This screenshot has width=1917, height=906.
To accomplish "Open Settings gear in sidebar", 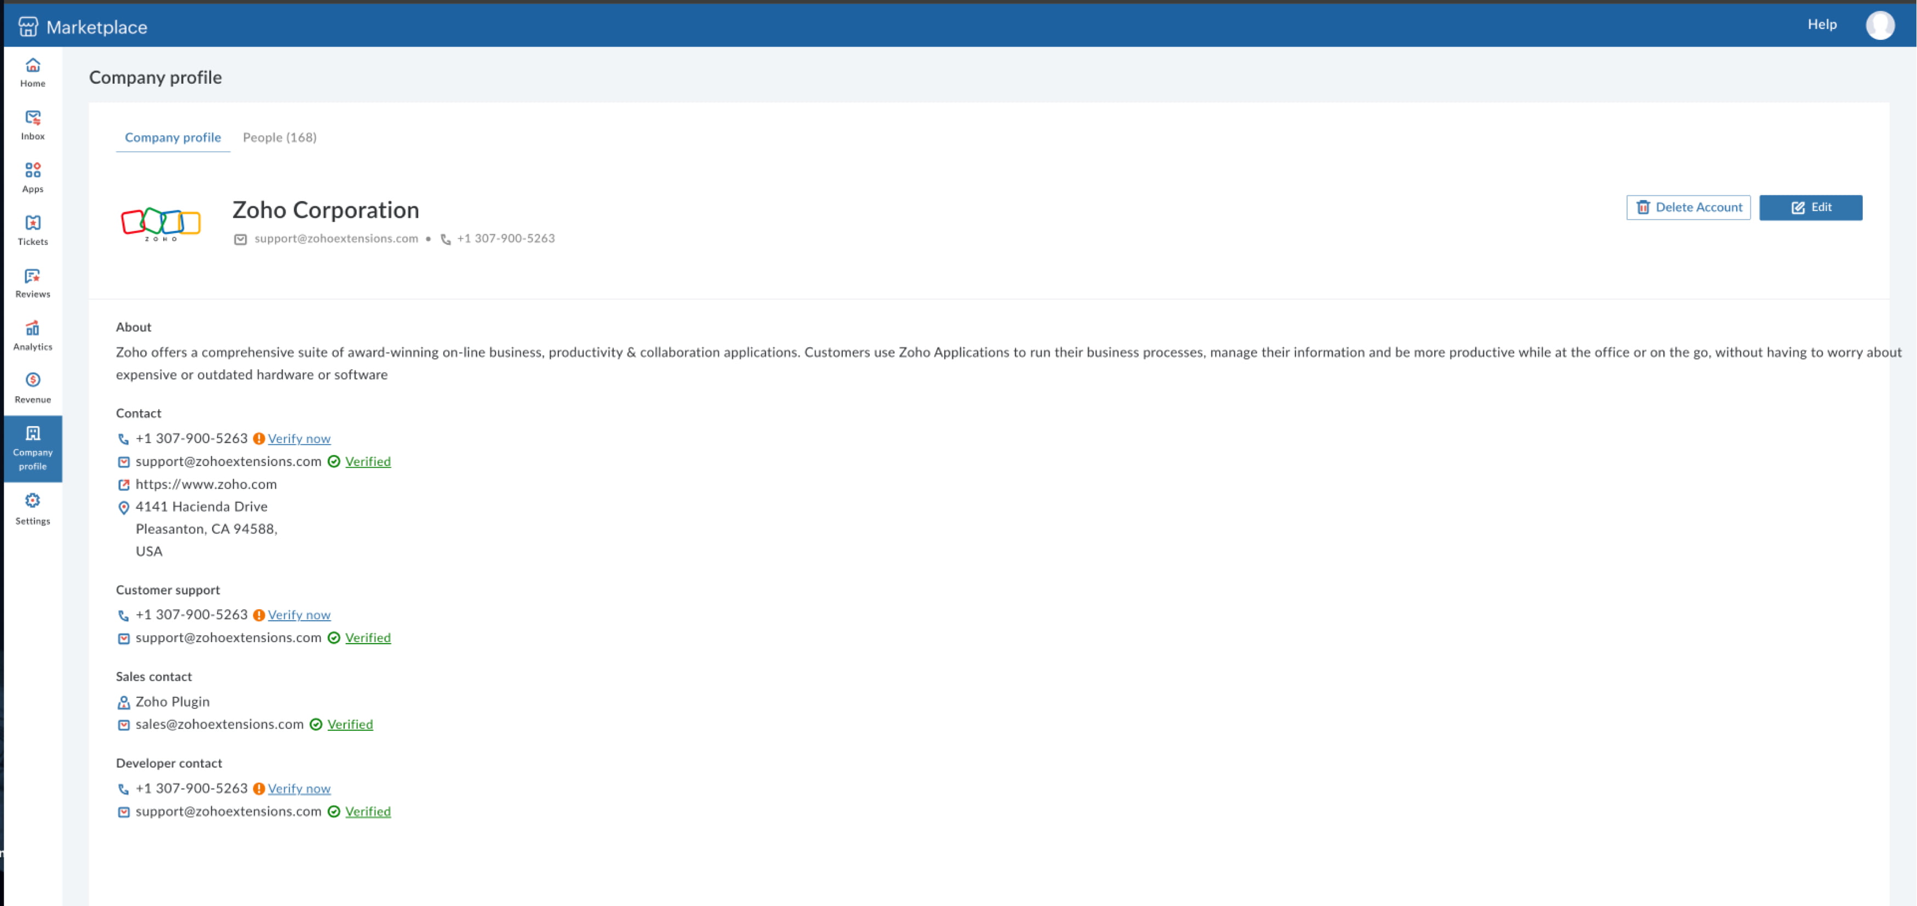I will coord(33,509).
